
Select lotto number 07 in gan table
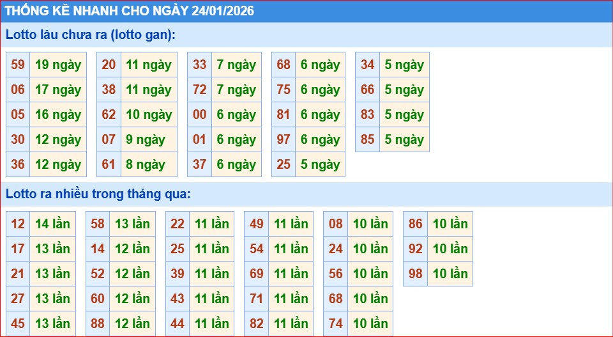coord(109,140)
